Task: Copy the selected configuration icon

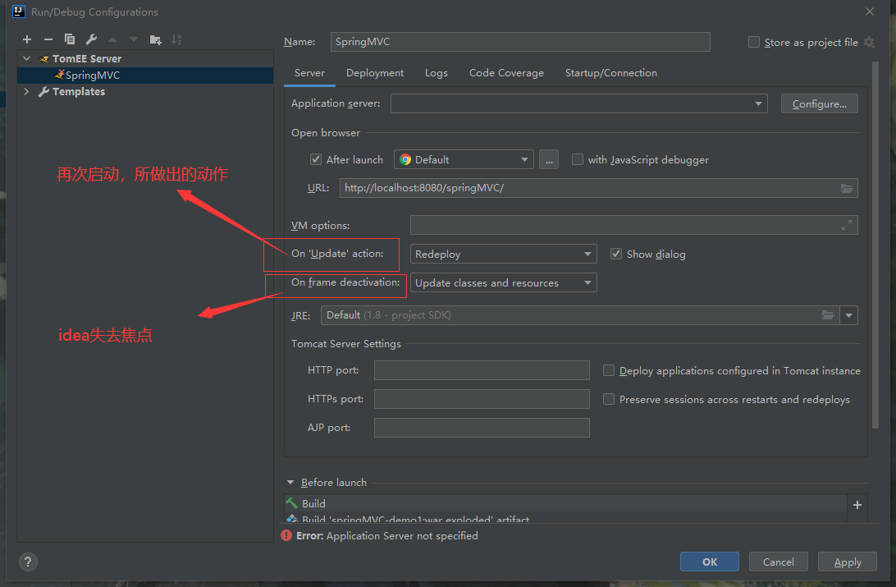Action: point(70,39)
